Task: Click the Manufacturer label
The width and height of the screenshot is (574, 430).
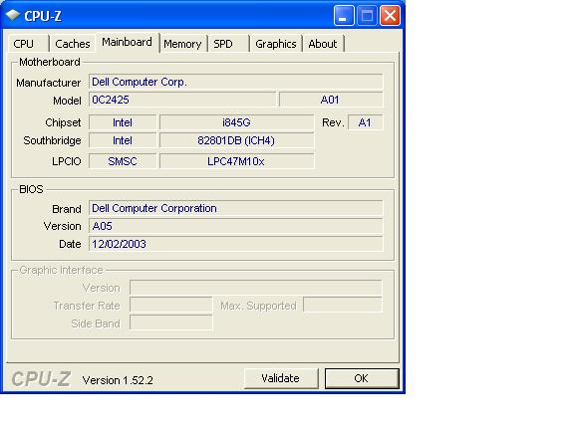Action: 48,83
